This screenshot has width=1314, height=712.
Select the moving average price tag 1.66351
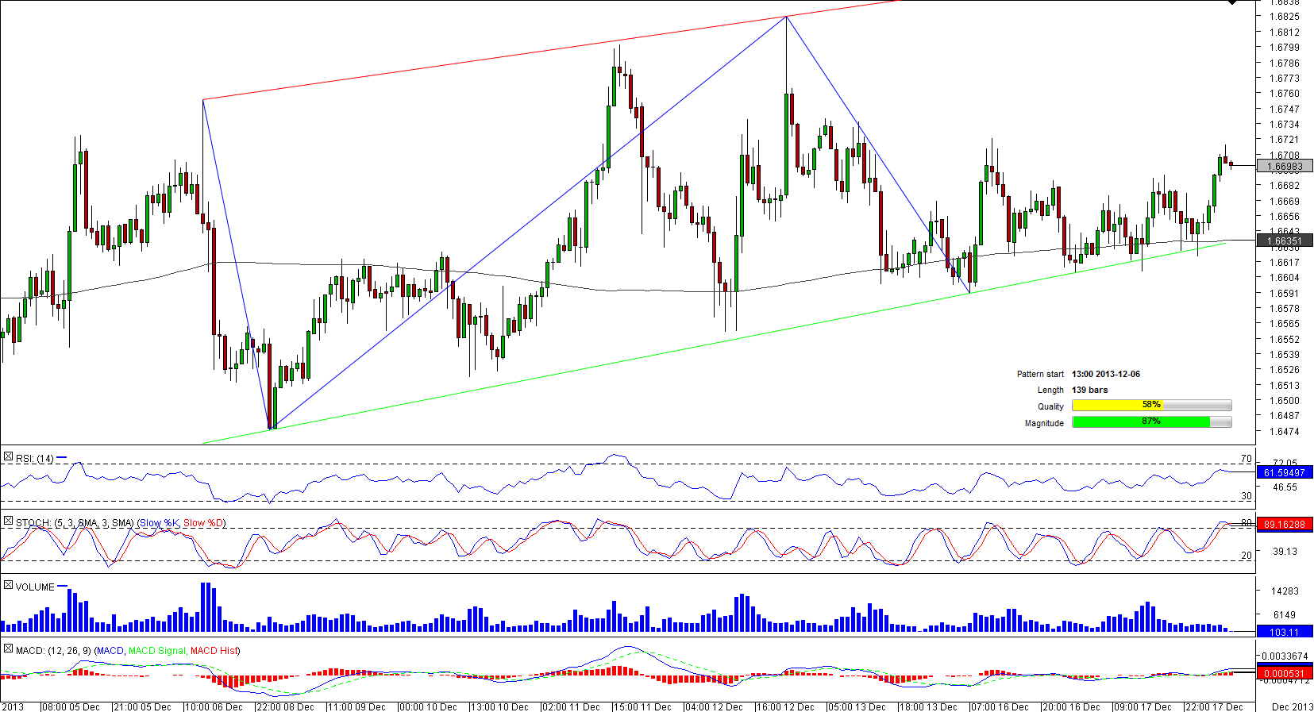click(x=1284, y=241)
